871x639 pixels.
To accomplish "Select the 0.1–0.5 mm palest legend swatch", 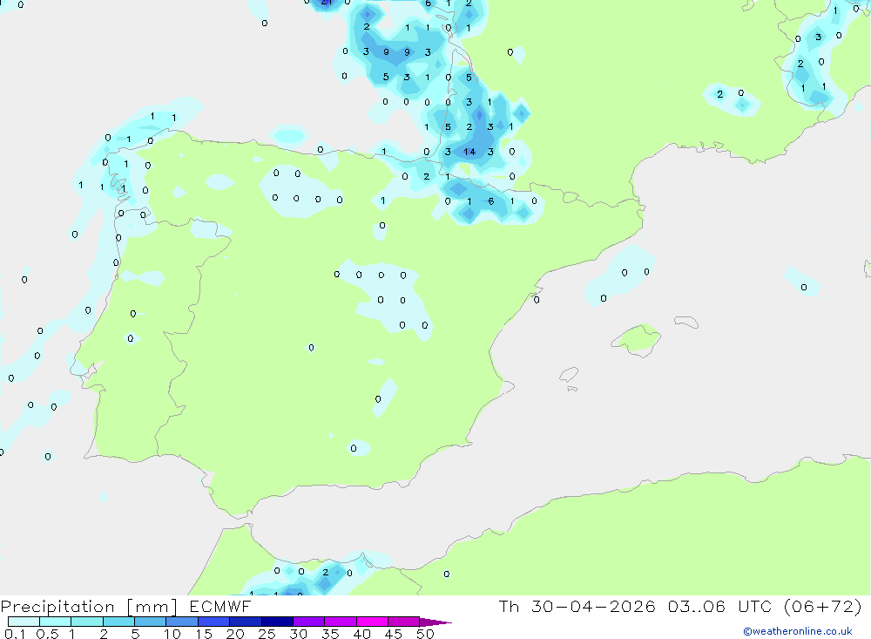I will pos(24,622).
